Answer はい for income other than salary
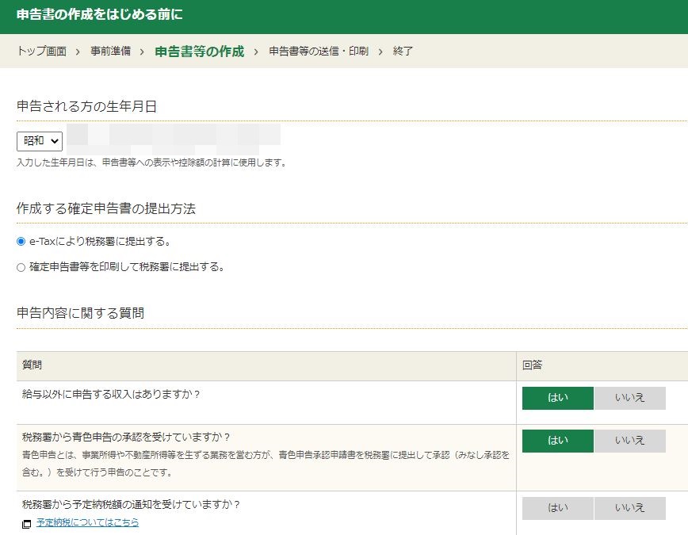This screenshot has width=688, height=535. (558, 398)
